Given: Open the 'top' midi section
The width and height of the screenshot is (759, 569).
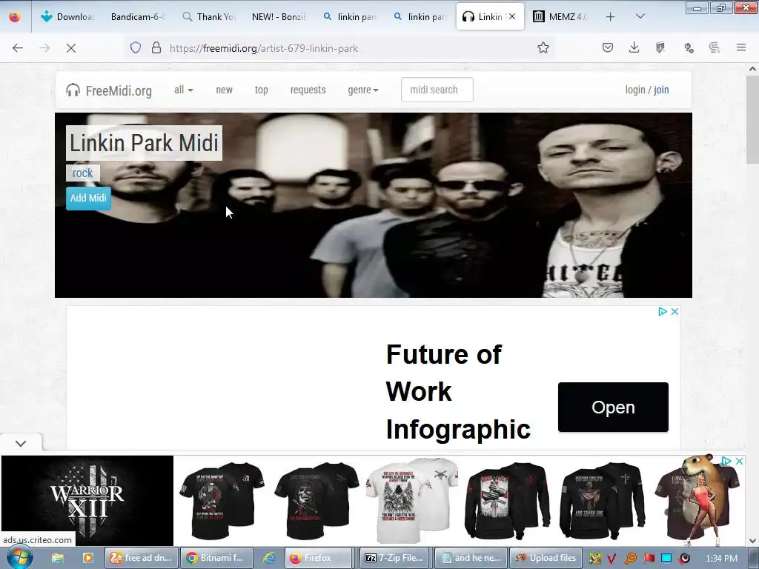Looking at the screenshot, I should click(262, 90).
